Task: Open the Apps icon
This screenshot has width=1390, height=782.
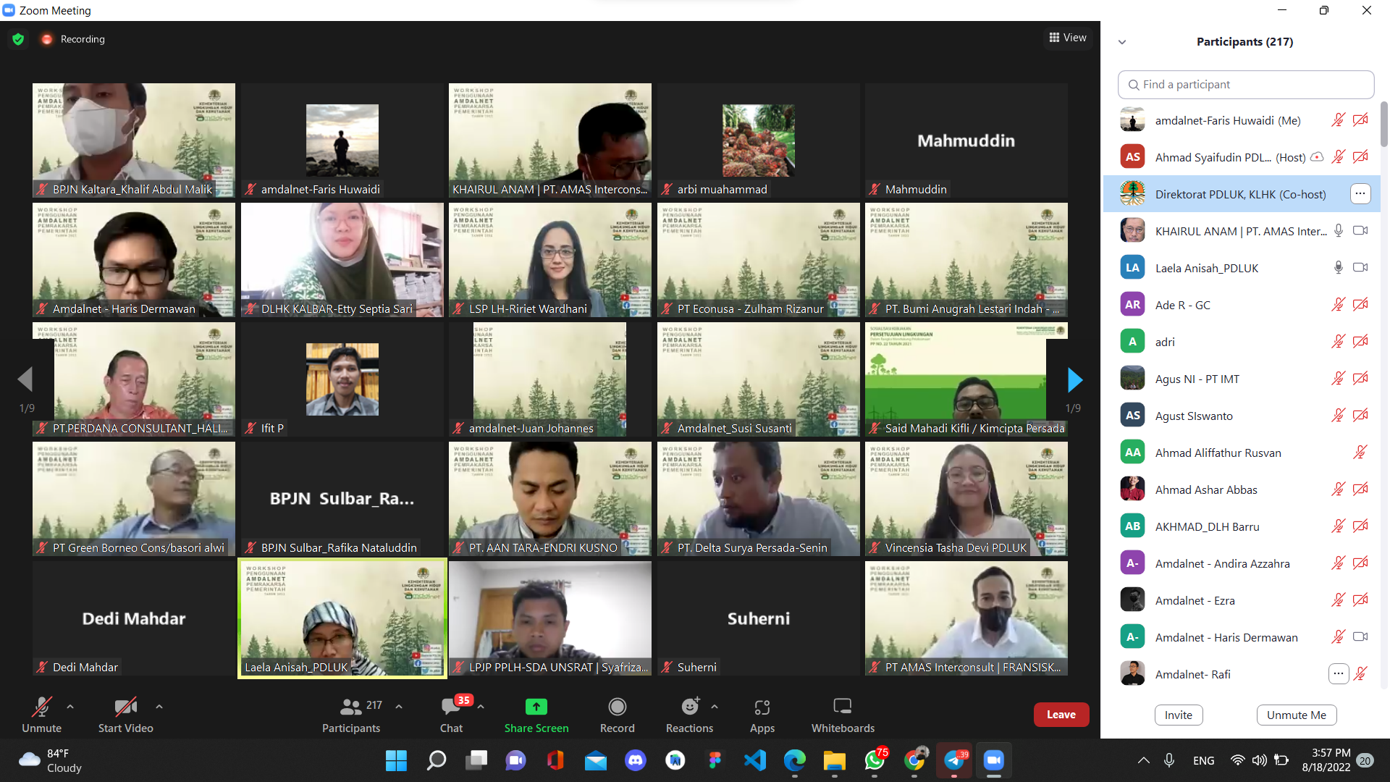Action: click(762, 707)
